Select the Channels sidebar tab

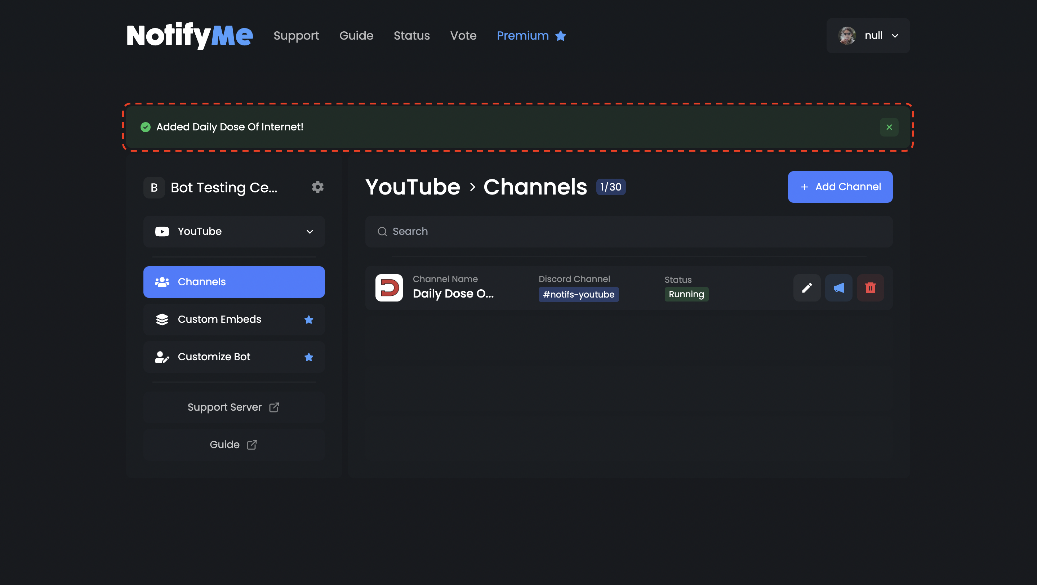[234, 282]
